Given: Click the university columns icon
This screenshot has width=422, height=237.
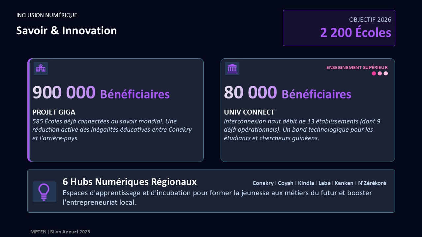Looking at the screenshot, I should pyautogui.click(x=232, y=68).
